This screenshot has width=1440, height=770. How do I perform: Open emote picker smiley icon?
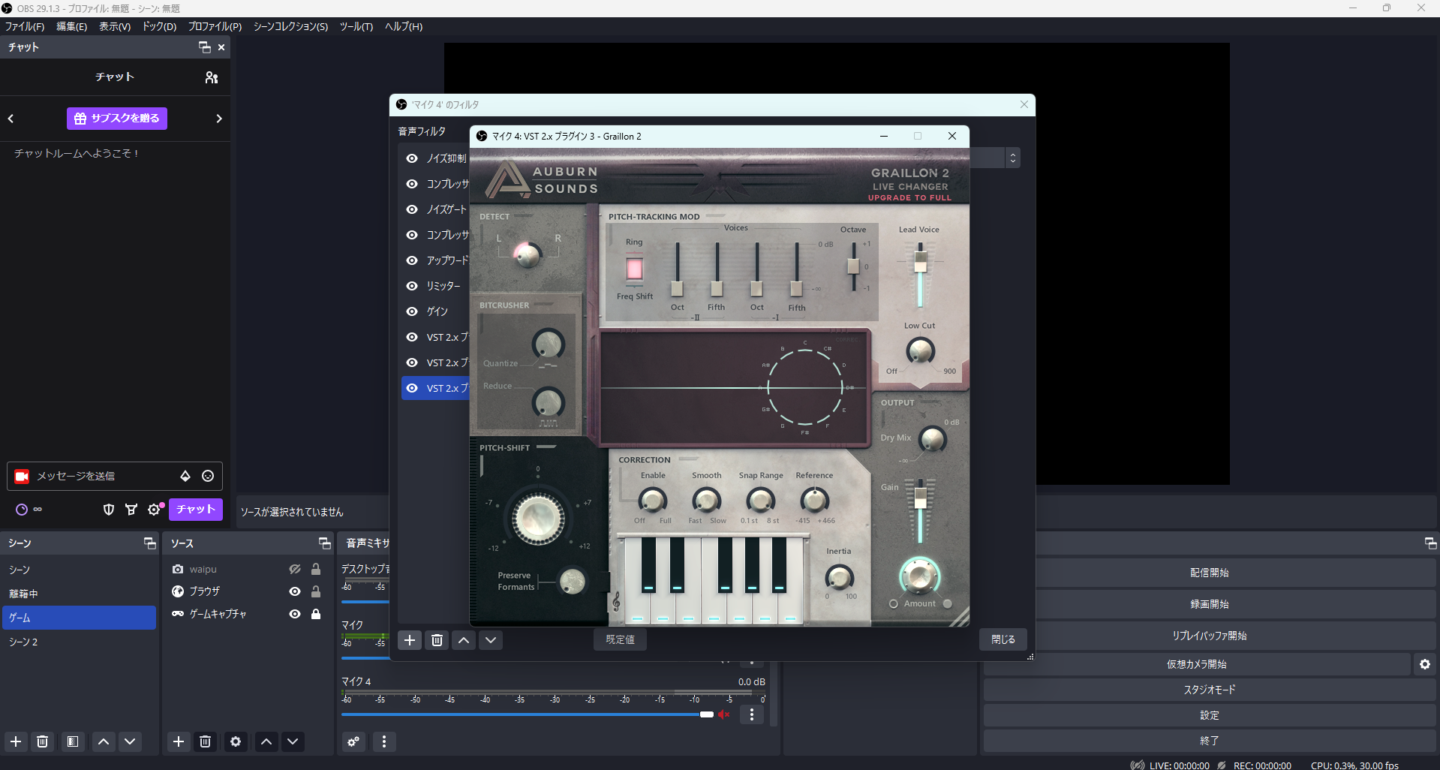pos(208,476)
